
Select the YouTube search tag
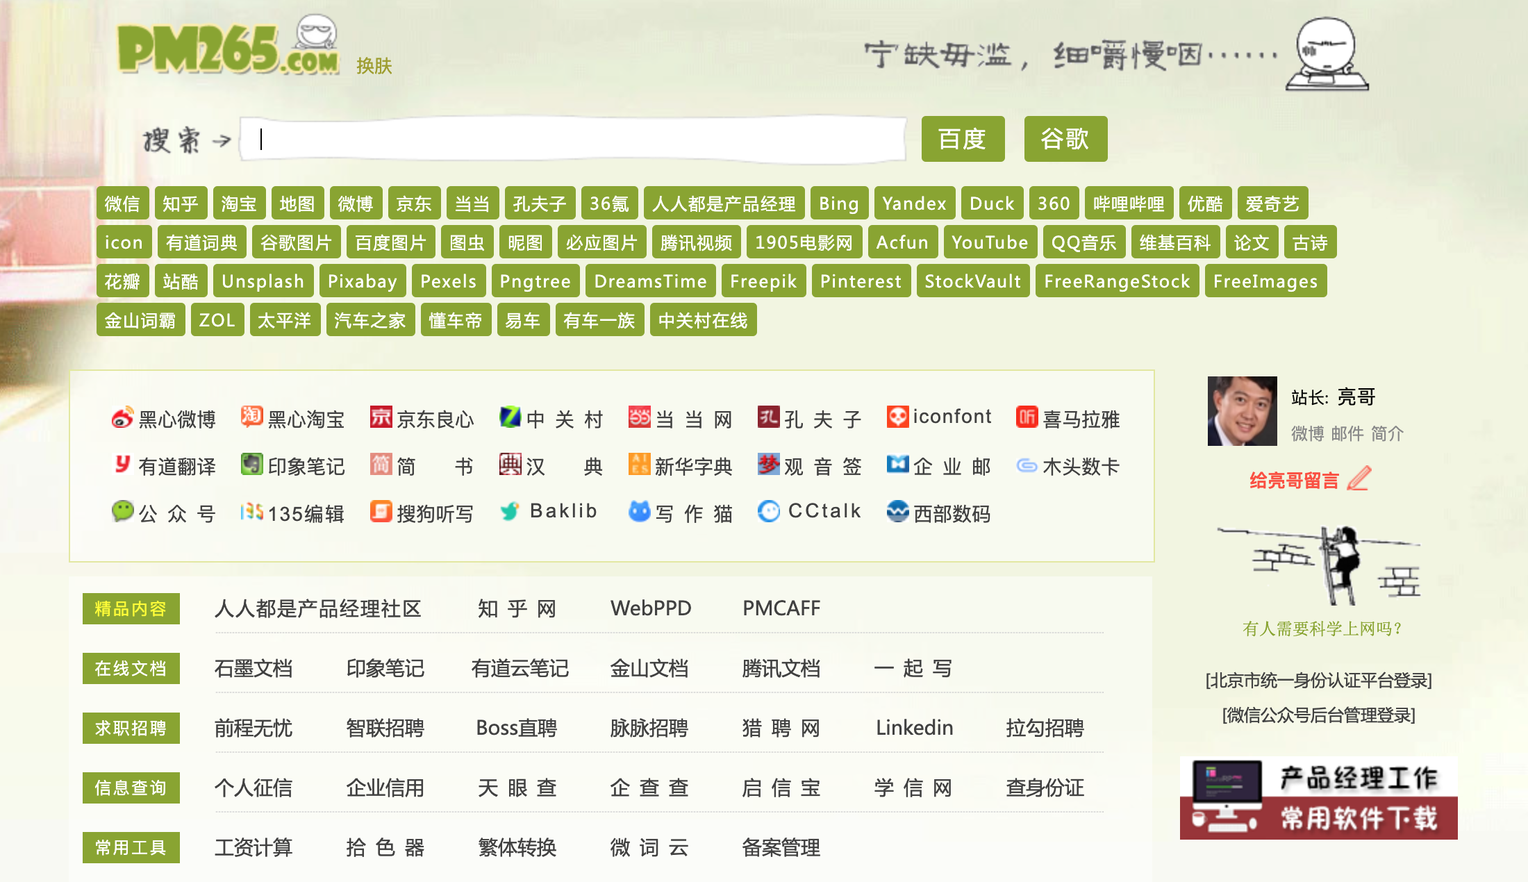(989, 242)
